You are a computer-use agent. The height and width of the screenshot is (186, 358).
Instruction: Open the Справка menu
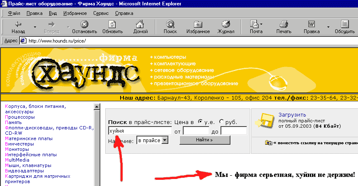tap(124, 13)
